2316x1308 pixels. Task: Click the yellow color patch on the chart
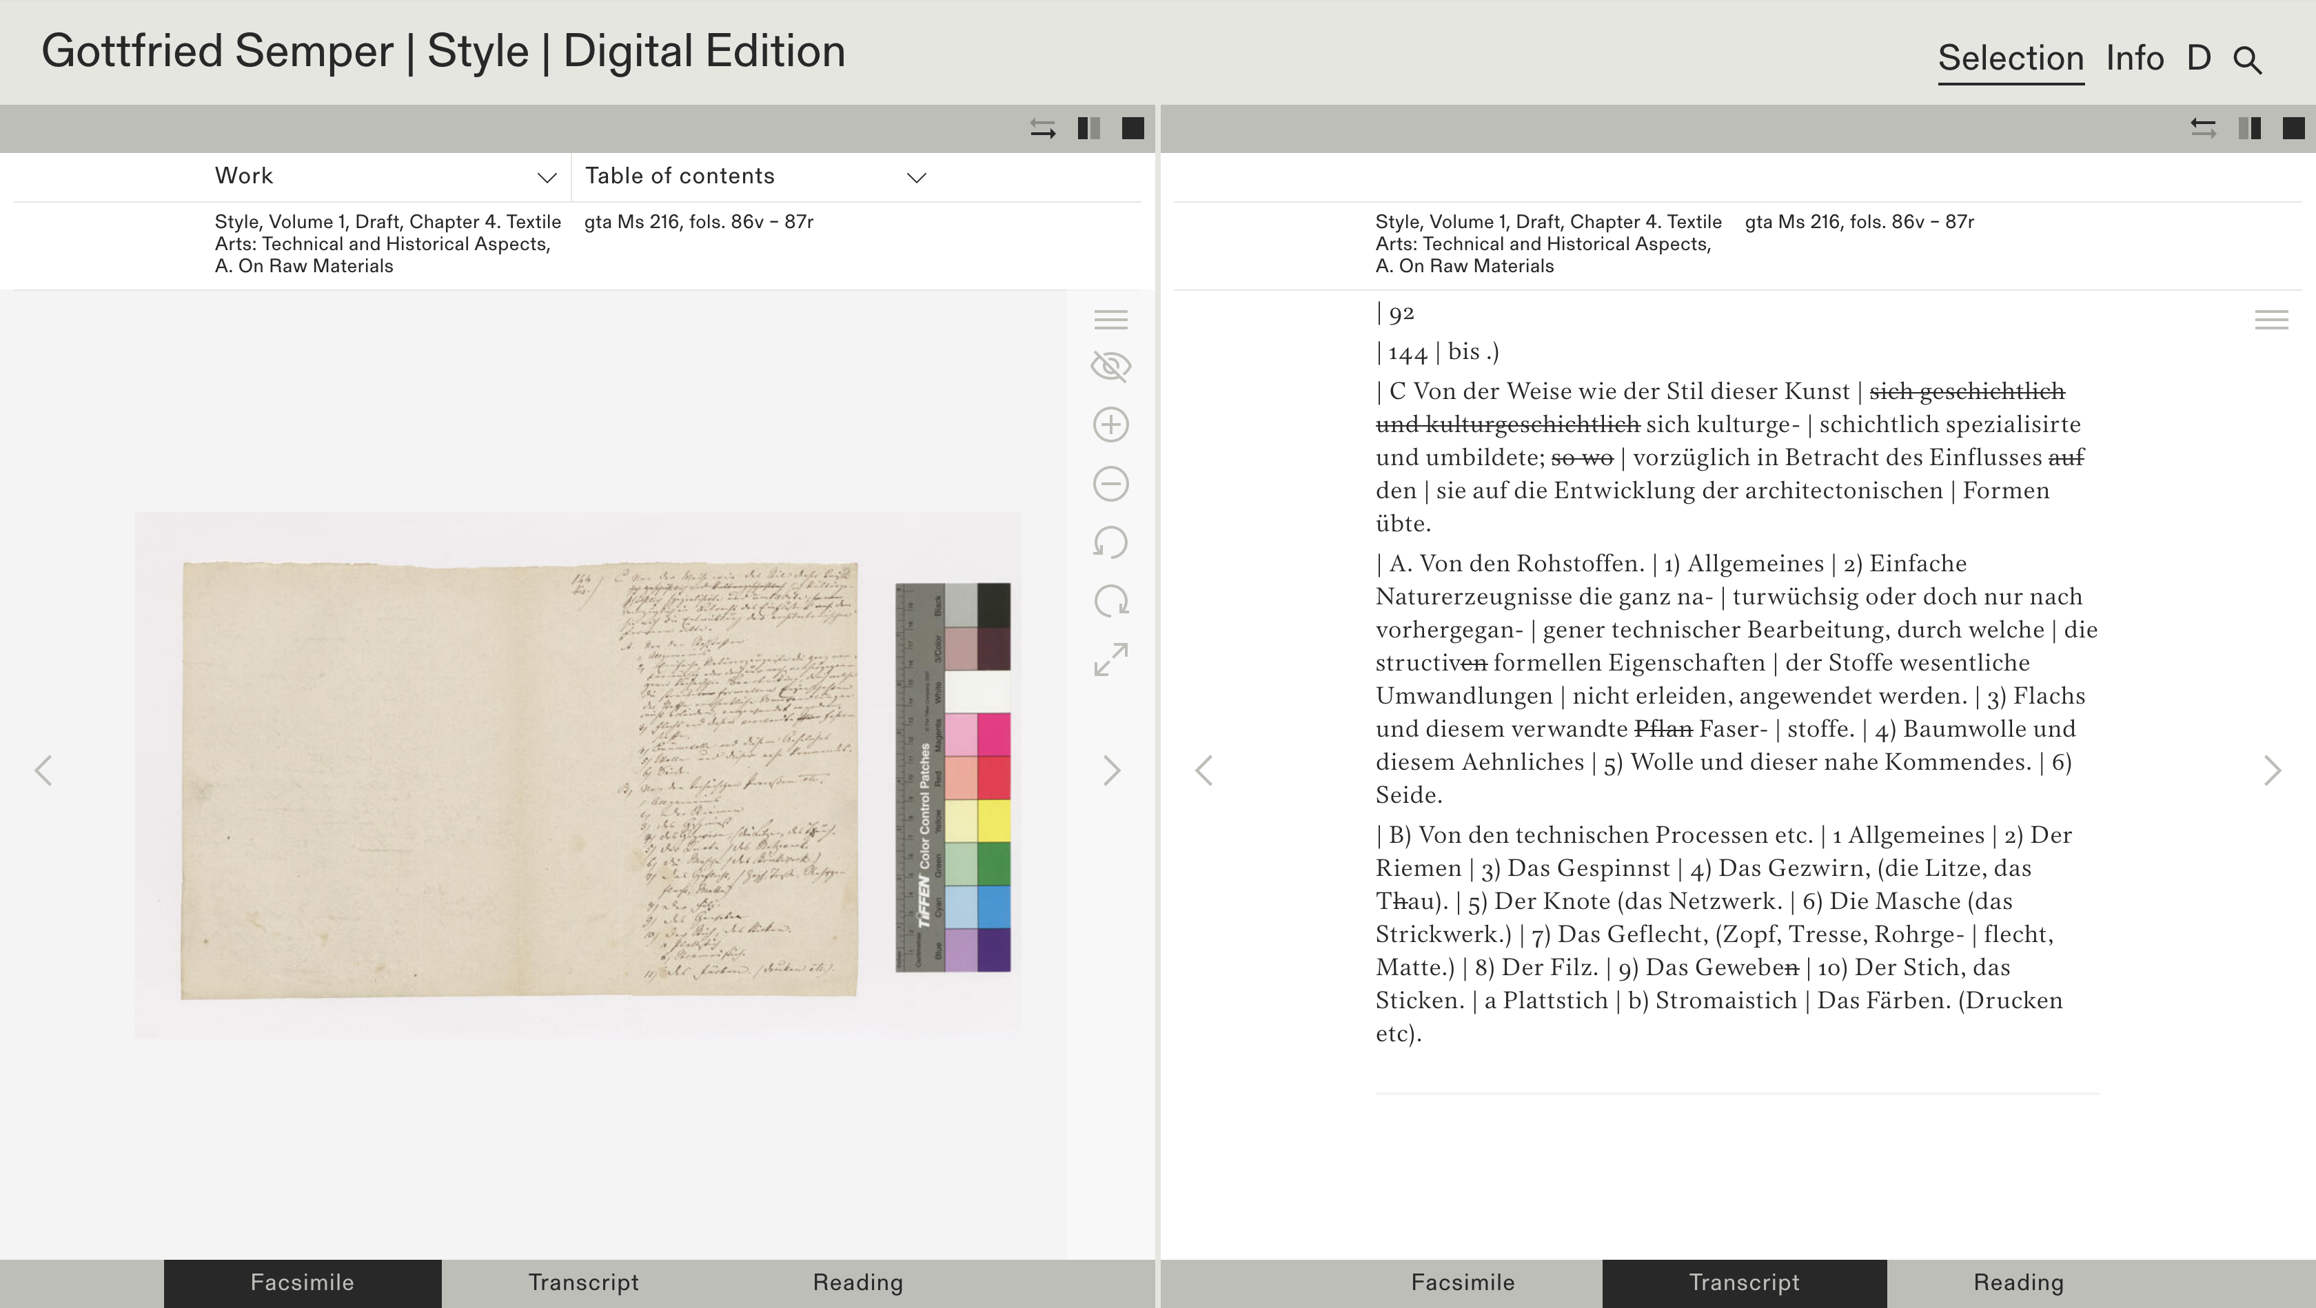click(x=993, y=820)
